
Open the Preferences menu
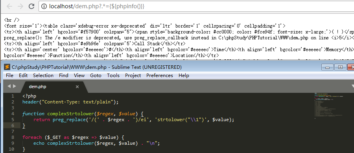(160, 76)
